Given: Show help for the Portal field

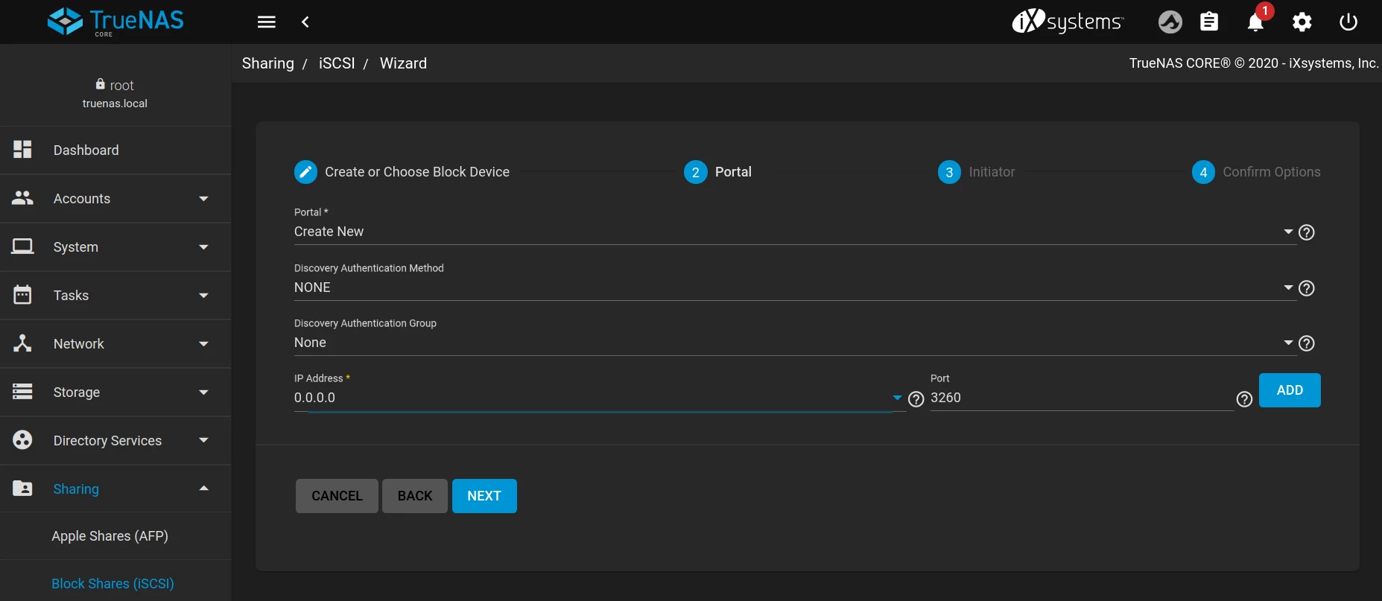Looking at the screenshot, I should pos(1306,232).
